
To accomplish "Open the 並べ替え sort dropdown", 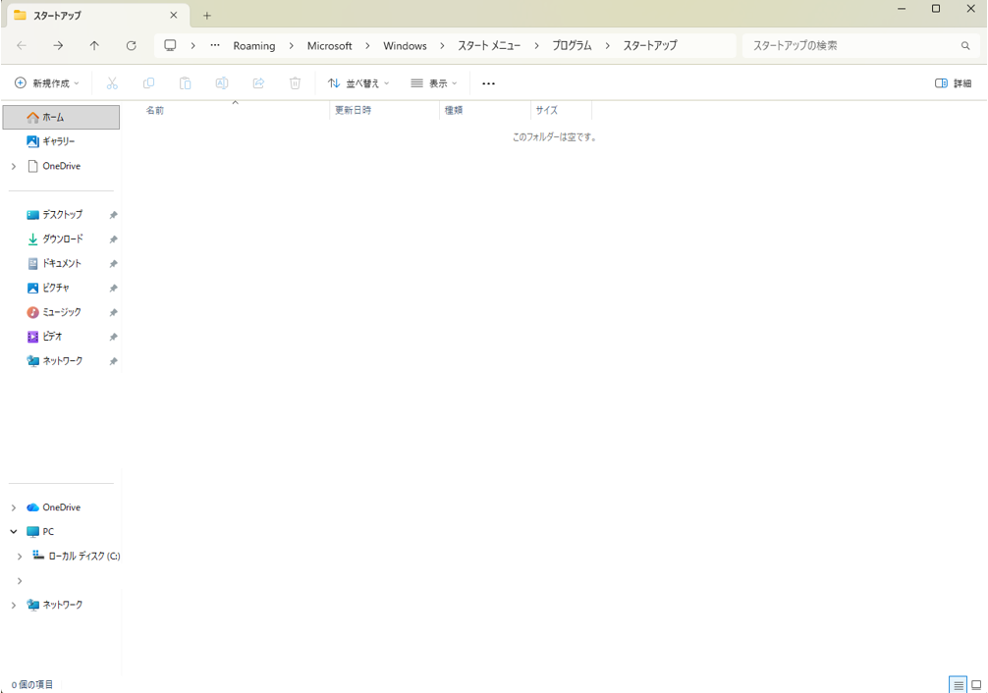I will click(358, 83).
